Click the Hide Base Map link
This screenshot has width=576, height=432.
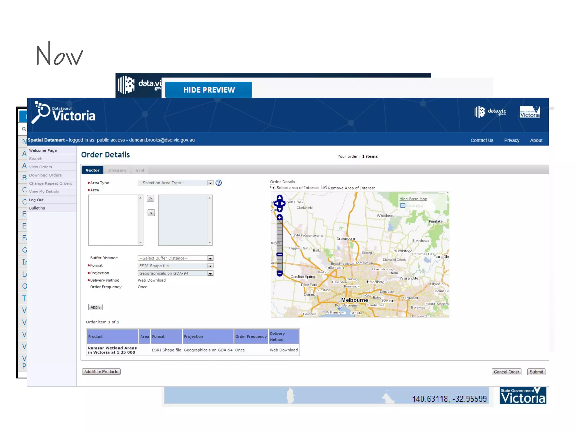point(413,199)
